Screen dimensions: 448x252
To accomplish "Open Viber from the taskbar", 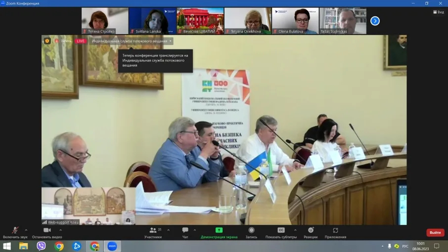I will pyautogui.click(x=41, y=246).
